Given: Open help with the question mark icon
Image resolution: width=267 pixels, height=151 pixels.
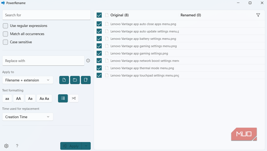Looking at the screenshot, I should (x=17, y=146).
